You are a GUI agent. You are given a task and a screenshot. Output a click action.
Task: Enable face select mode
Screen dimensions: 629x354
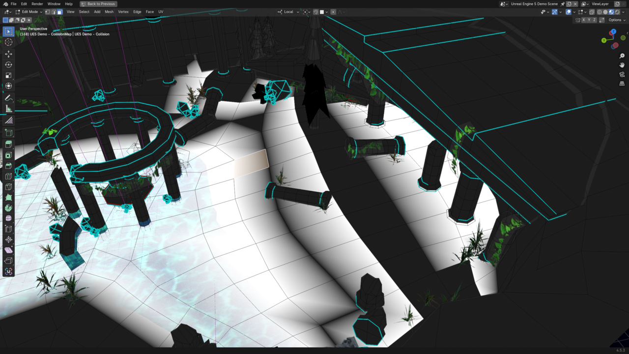[x=59, y=12]
